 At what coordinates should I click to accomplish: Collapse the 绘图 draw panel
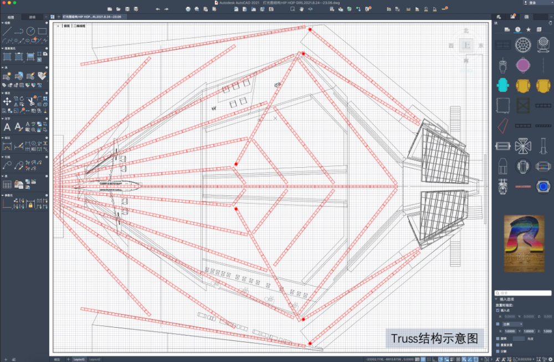2,23
